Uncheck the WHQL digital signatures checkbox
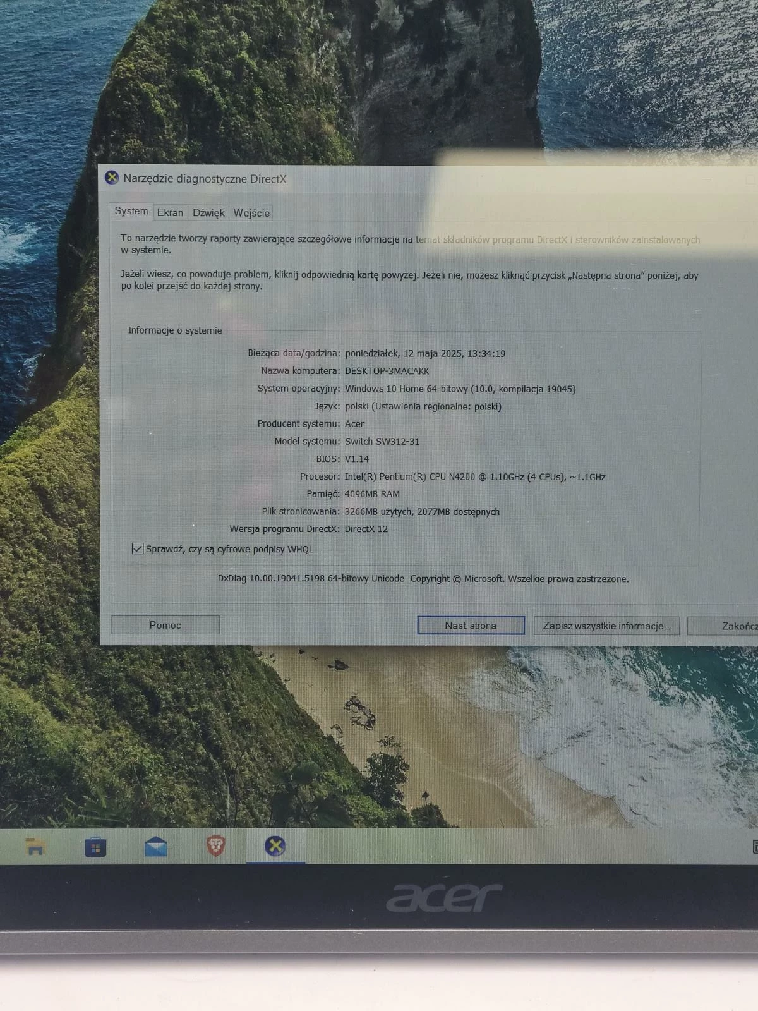This screenshot has width=758, height=1011. pos(137,548)
